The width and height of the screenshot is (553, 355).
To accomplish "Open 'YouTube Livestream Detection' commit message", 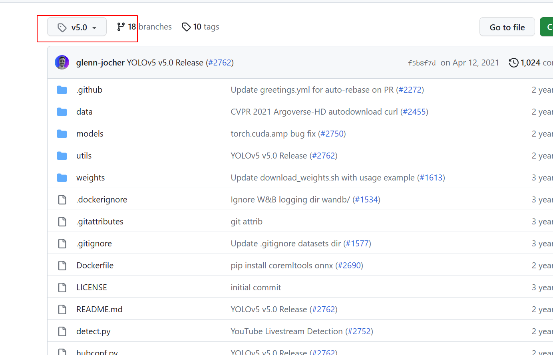I will tap(287, 331).
